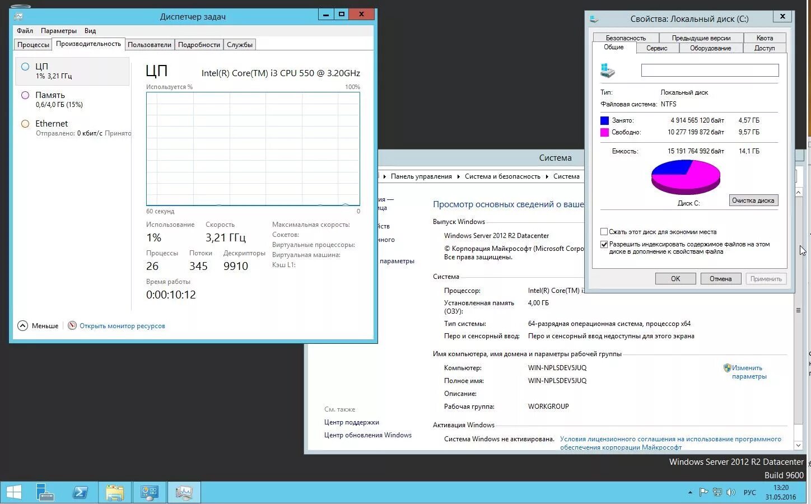Screen dimensions: 811x504
Task: Open the Оборудование tab
Action: click(711, 48)
